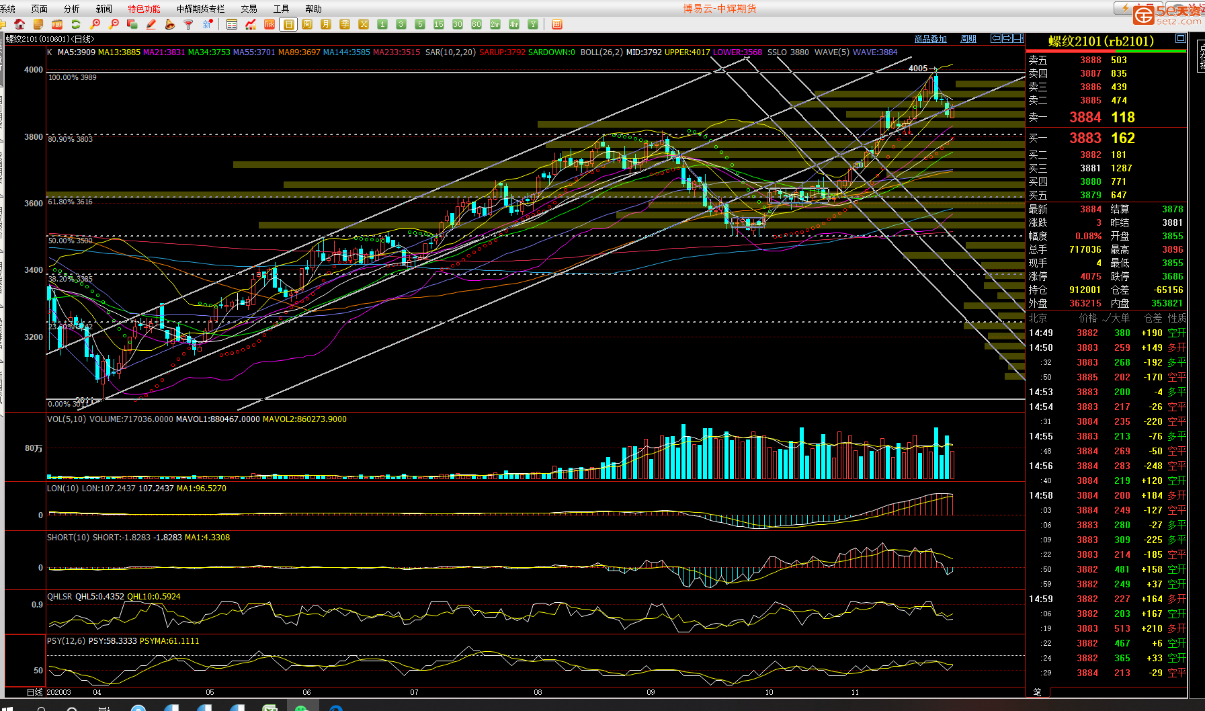This screenshot has width=1205, height=711.
Task: Refresh data with the green arrows icon
Action: (x=76, y=24)
